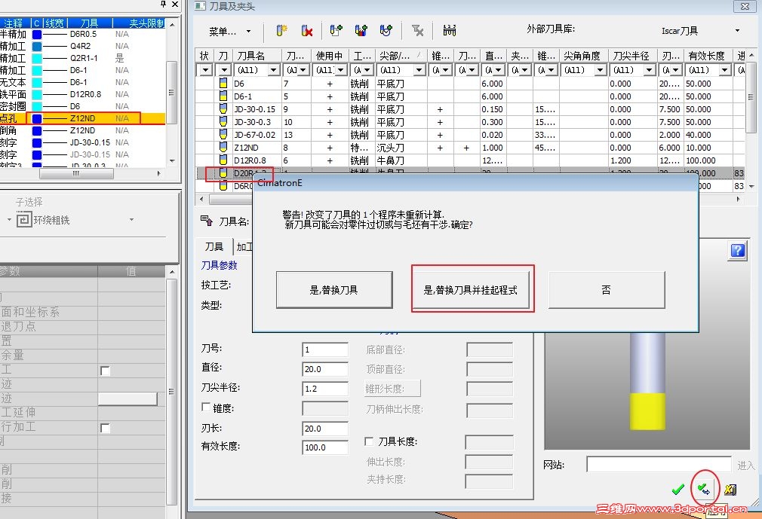Click the clear filter funnel icon
This screenshot has width=762, height=519.
(x=417, y=31)
